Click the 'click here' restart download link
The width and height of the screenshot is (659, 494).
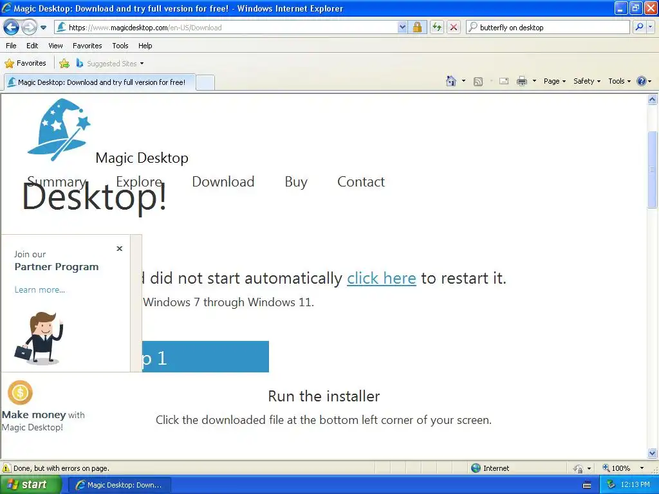381,278
